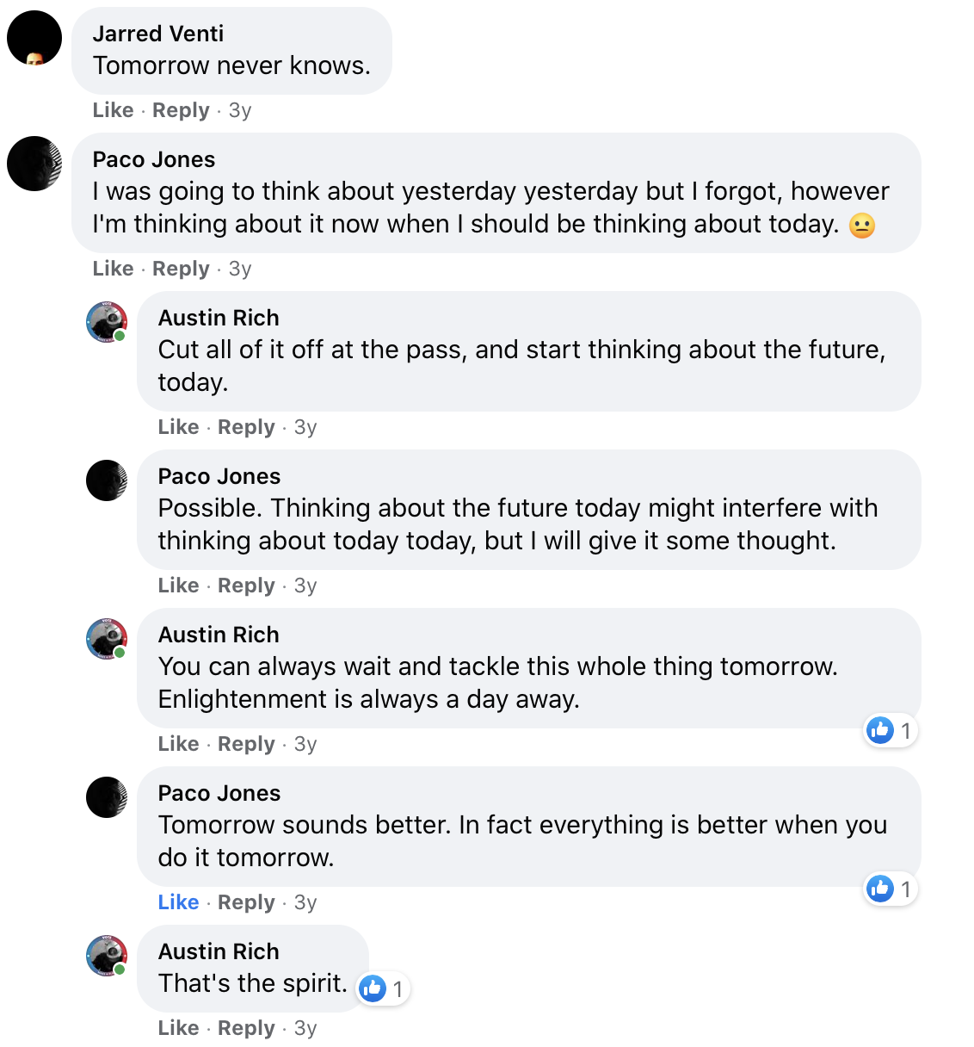Open thumbs-up reaction on 'Tomorrow sounds better' comment
The height and width of the screenshot is (1047, 974).
[890, 889]
